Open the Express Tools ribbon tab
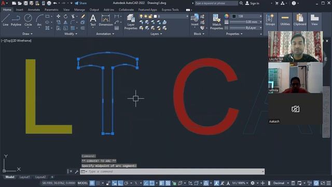This screenshot has width=332, height=187. 170,10
